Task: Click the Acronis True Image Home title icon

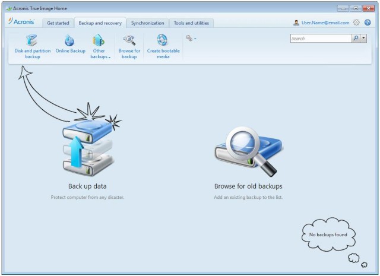Action: pyautogui.click(x=9, y=9)
